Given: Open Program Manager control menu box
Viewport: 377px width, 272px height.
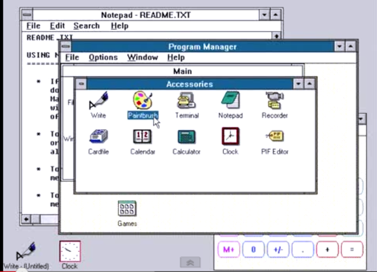Looking at the screenshot, I should pyautogui.click(x=65, y=46).
